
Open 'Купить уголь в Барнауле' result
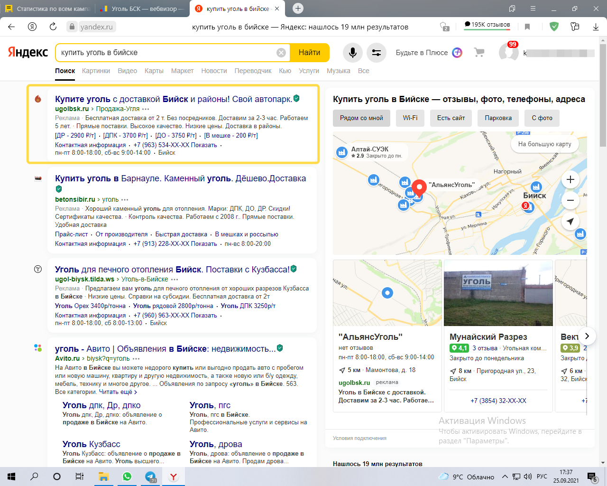point(180,178)
